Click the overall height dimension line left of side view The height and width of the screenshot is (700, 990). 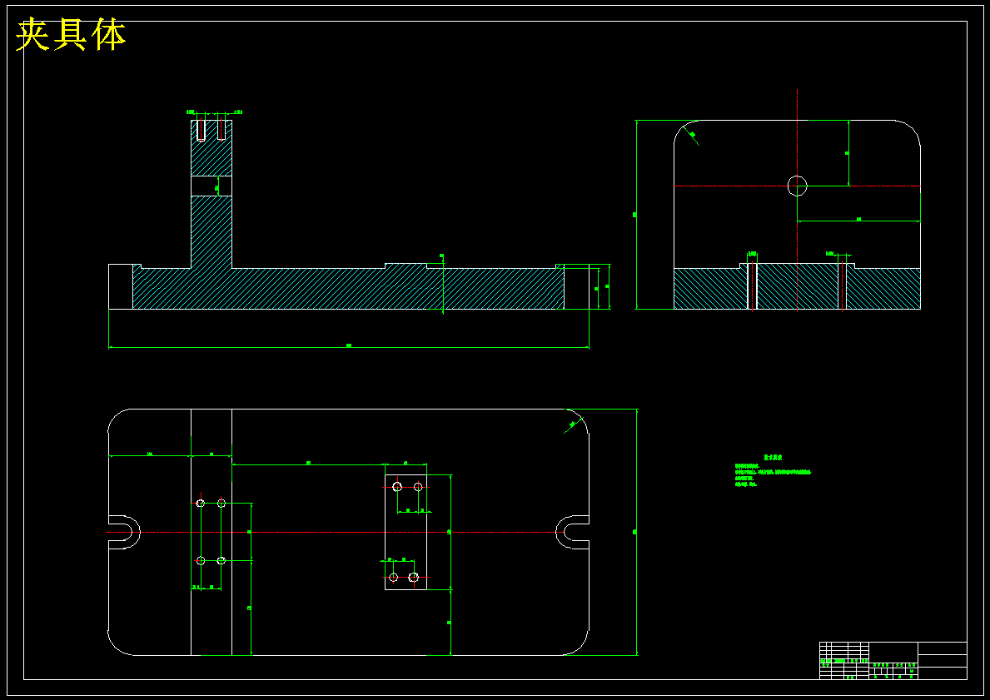click(x=636, y=215)
